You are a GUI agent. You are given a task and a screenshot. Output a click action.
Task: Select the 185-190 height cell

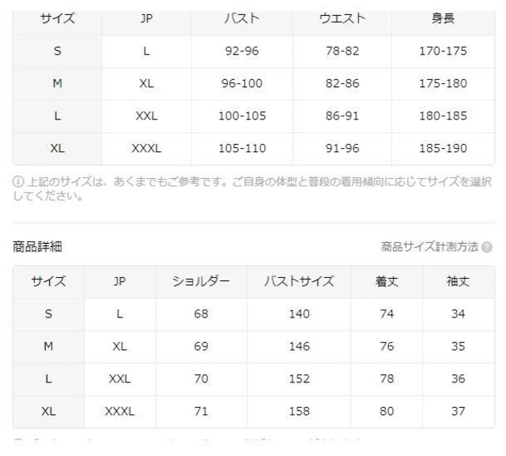point(443,148)
